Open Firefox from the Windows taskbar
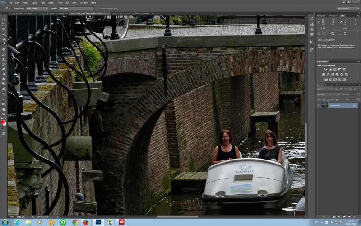The height and width of the screenshot is (226, 361). 86,222
